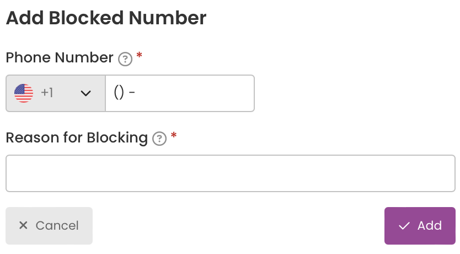Select the +1 dialing code text
The width and height of the screenshot is (460, 254).
(x=47, y=93)
